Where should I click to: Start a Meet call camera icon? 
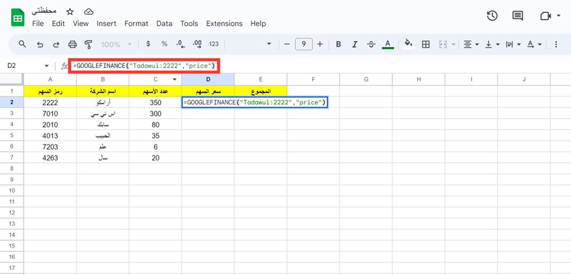tap(545, 16)
